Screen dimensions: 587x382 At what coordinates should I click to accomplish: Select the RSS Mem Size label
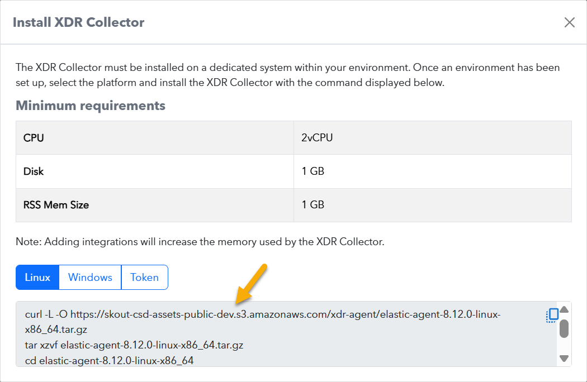point(56,205)
